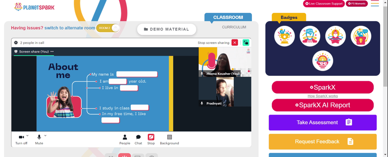Click Live Classroom Support button

[x=324, y=4]
